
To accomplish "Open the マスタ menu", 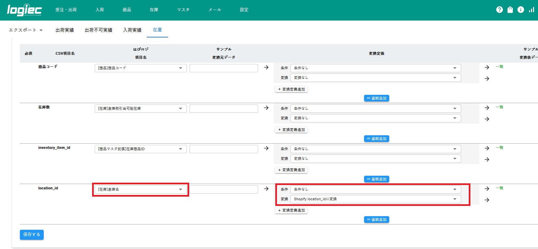I will pyautogui.click(x=183, y=10).
